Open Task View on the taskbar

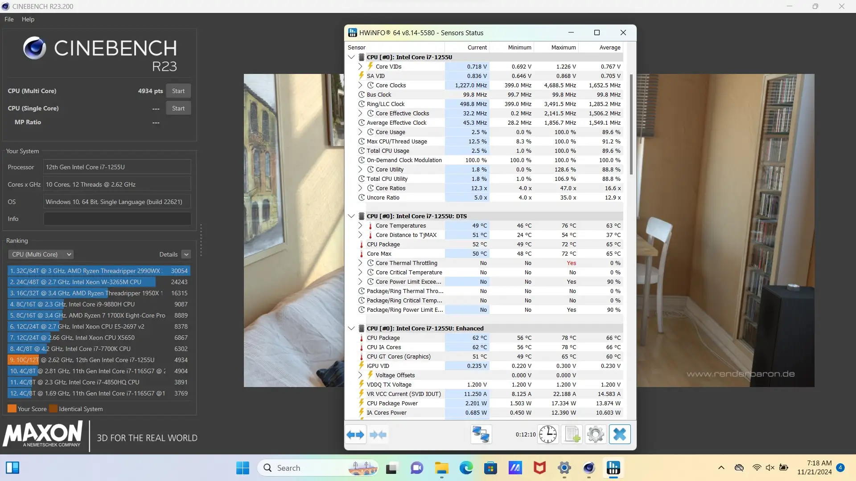pos(391,468)
